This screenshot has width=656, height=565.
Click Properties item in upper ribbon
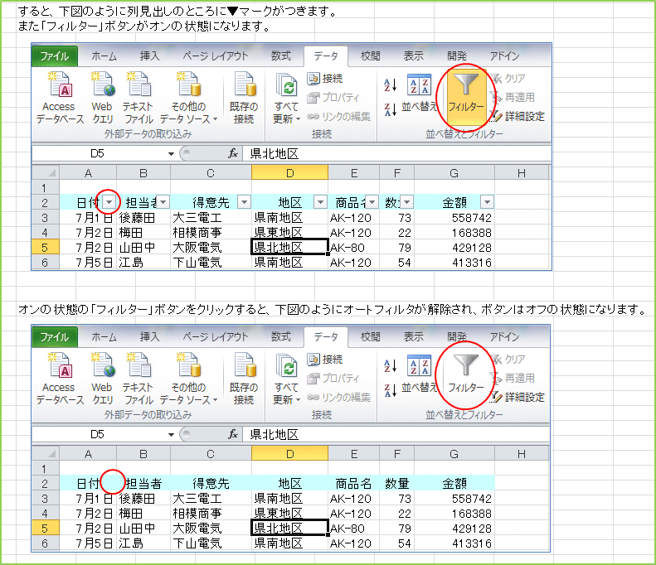coord(333,97)
